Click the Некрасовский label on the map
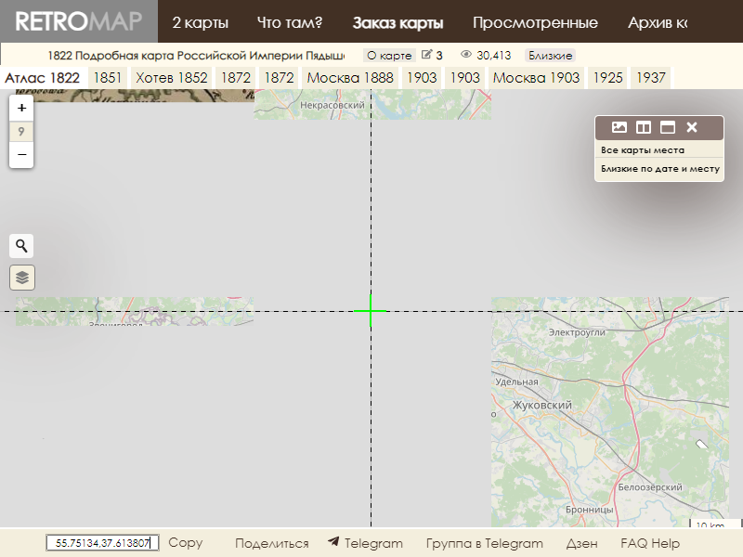Image resolution: width=743 pixels, height=557 pixels. (332, 105)
